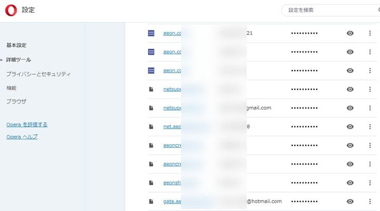Open the gate.ae site link
This screenshot has width=380, height=211.
[x=172, y=202]
